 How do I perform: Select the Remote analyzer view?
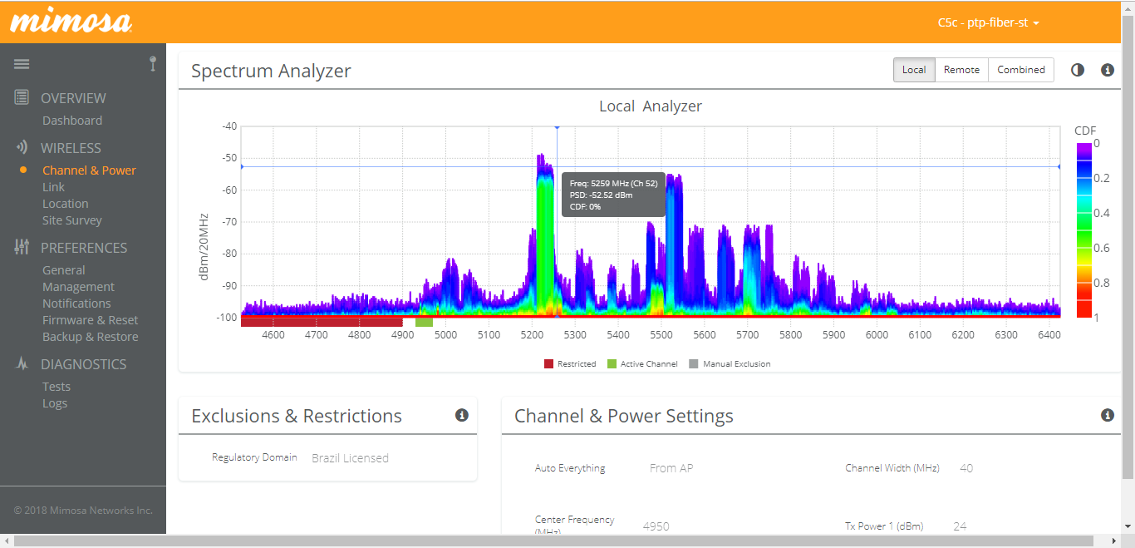[x=961, y=70]
